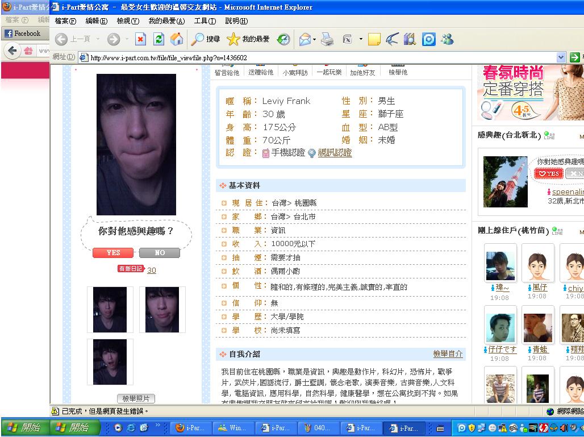Click the Refresh page icon
The width and height of the screenshot is (584, 437).
pyautogui.click(x=159, y=39)
